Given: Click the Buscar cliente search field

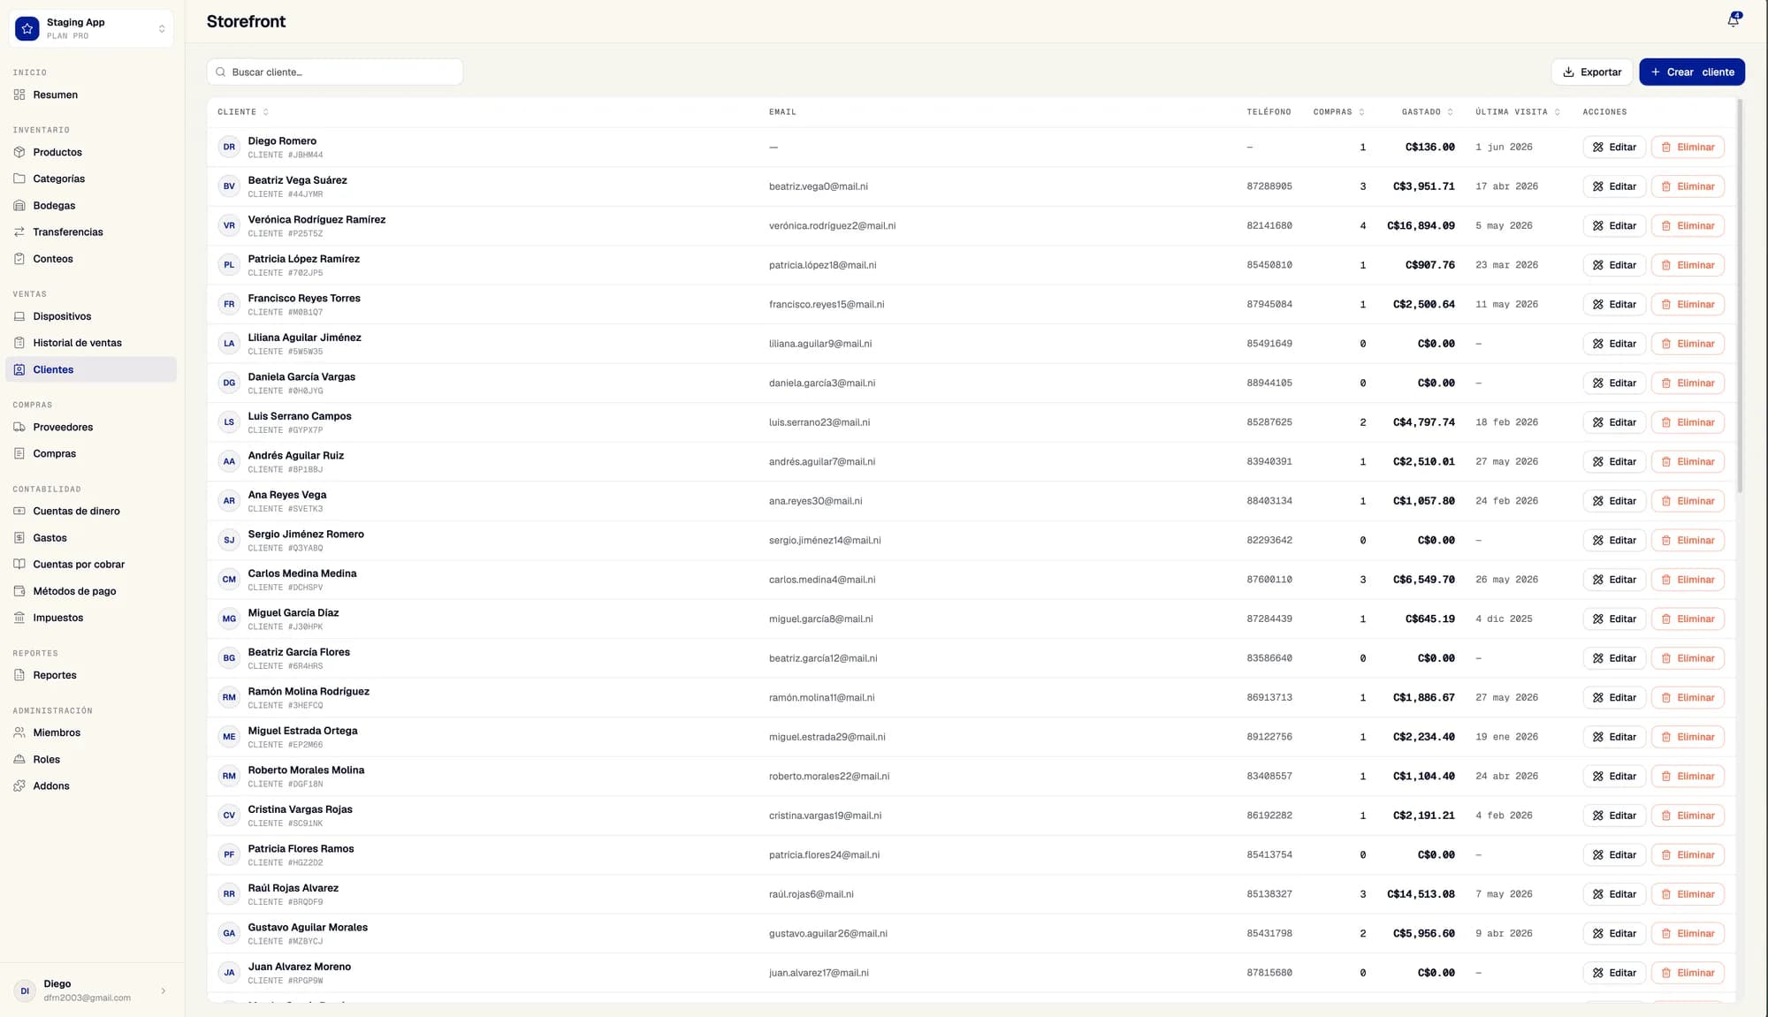Looking at the screenshot, I should [335, 72].
